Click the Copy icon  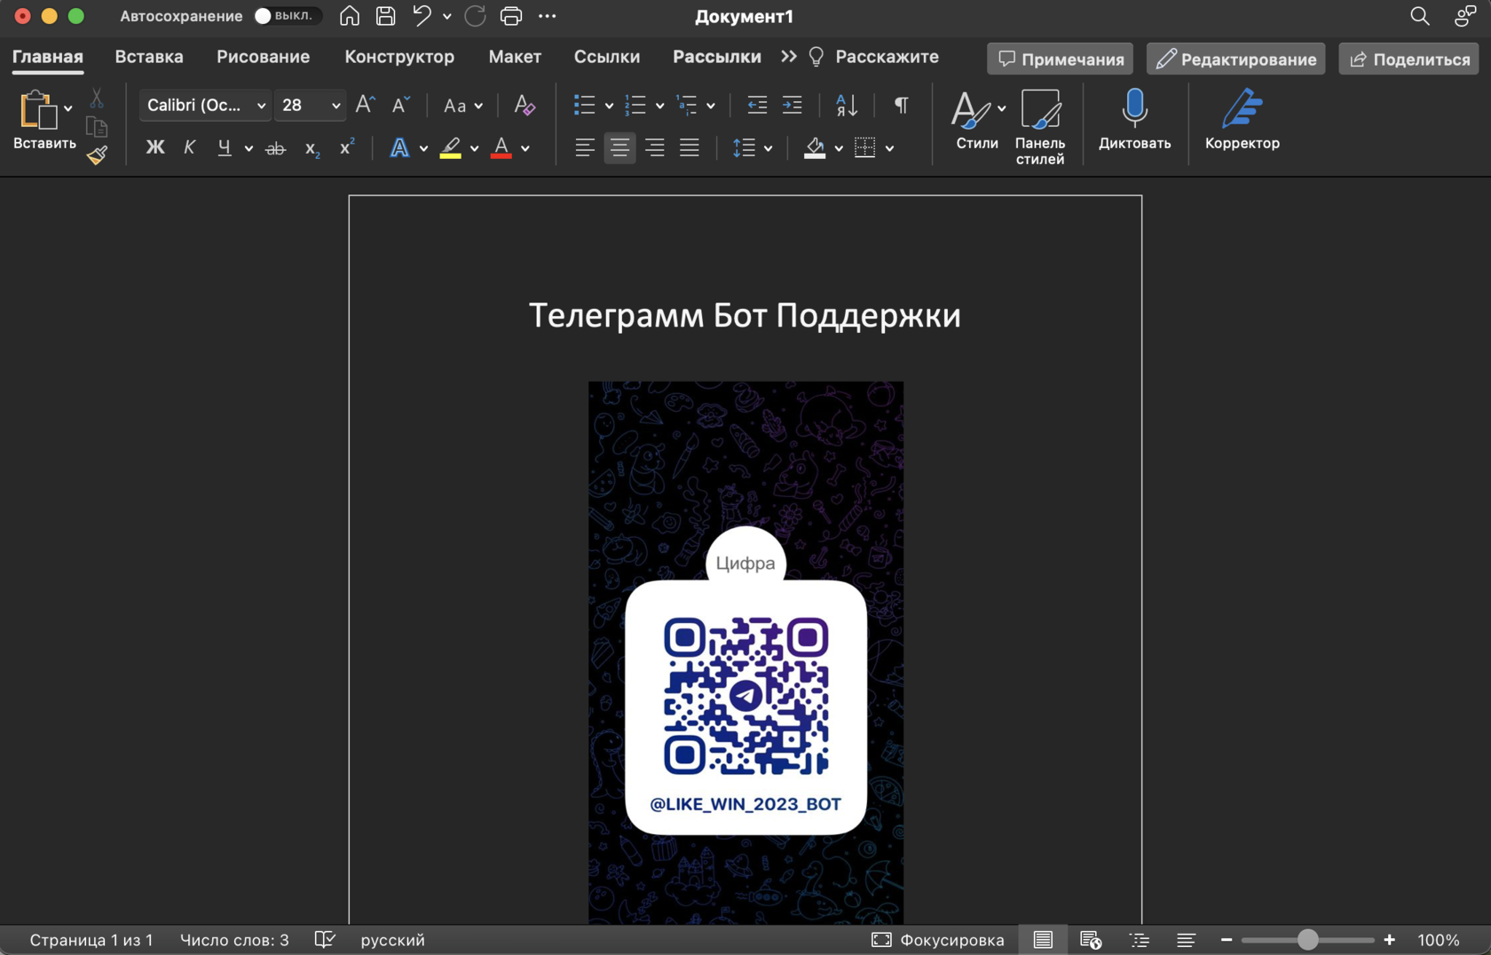click(97, 127)
